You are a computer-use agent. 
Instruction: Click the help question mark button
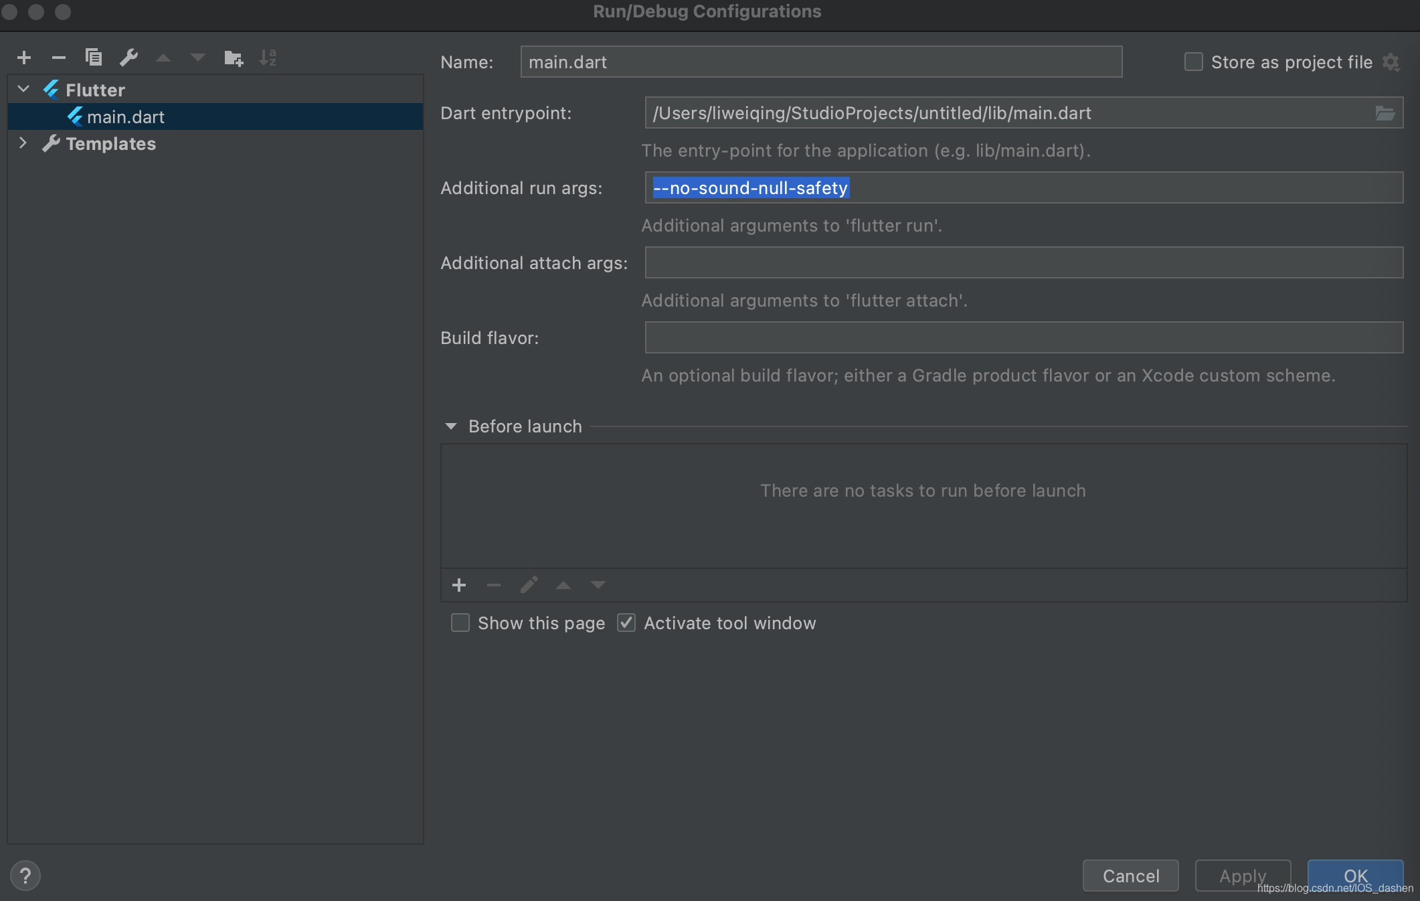click(x=25, y=876)
